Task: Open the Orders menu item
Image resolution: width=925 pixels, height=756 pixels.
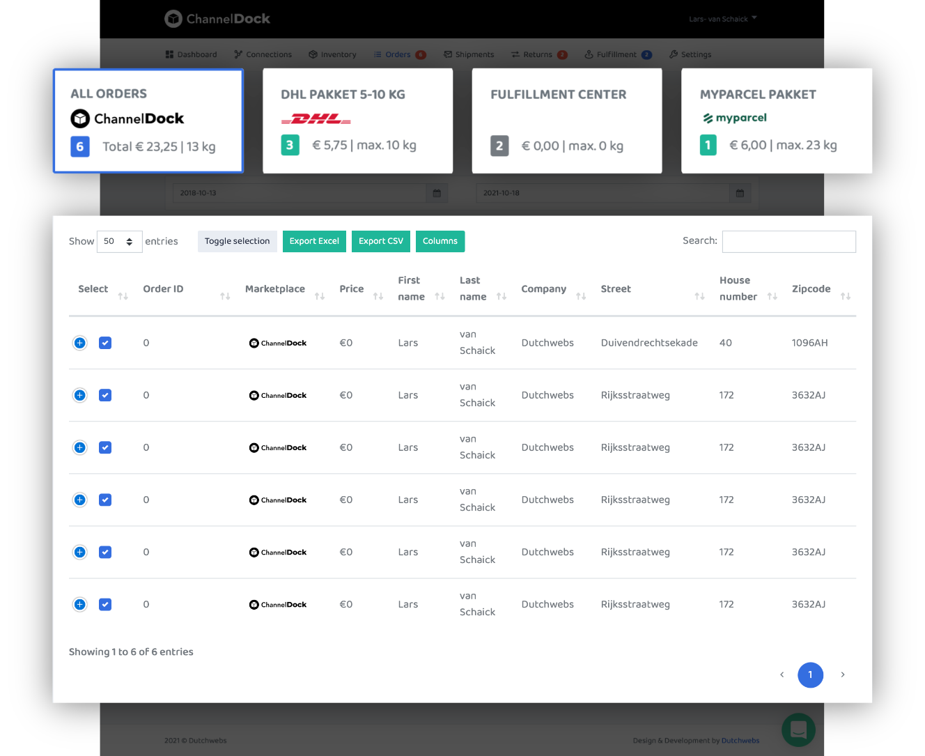Action: pyautogui.click(x=399, y=54)
